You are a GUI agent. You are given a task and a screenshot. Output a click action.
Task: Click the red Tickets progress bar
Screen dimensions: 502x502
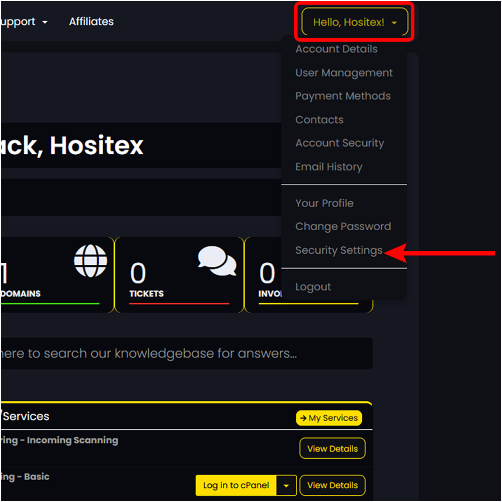pos(179,303)
